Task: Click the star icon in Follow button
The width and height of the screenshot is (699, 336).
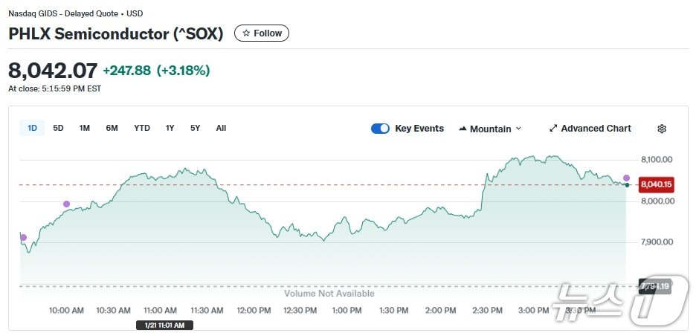Action: pyautogui.click(x=246, y=33)
